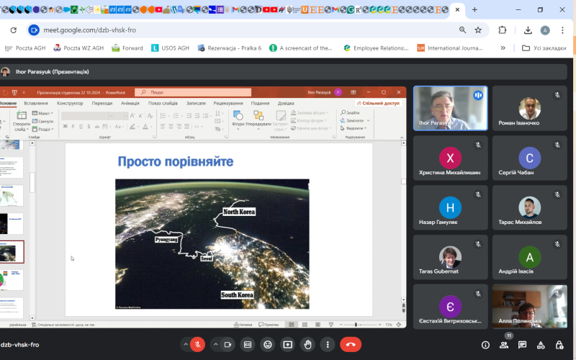Screen dimensions: 576x360
Task: Start slideshow from status bar icon
Action: (331, 325)
